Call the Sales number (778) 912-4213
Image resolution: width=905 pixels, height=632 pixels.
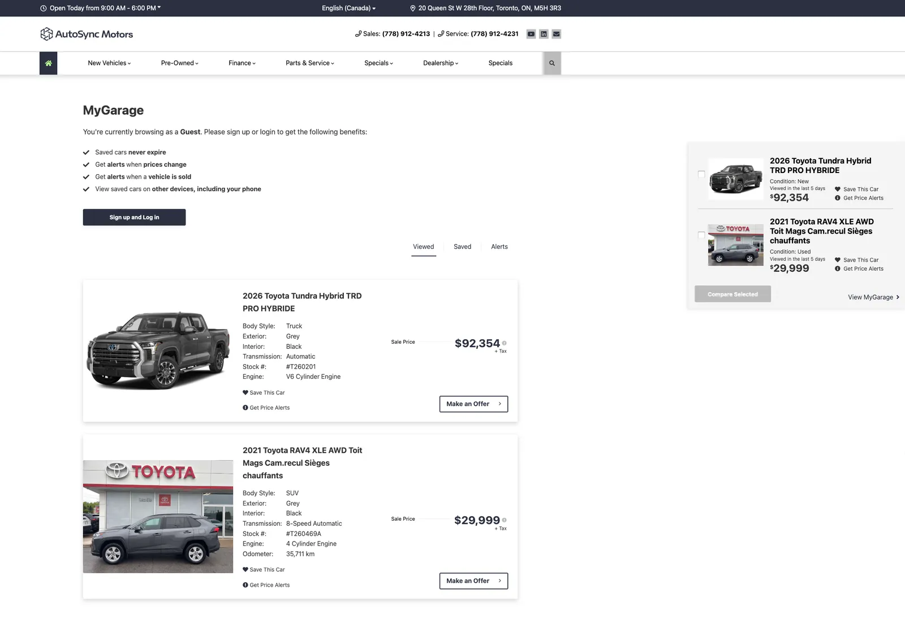click(406, 34)
